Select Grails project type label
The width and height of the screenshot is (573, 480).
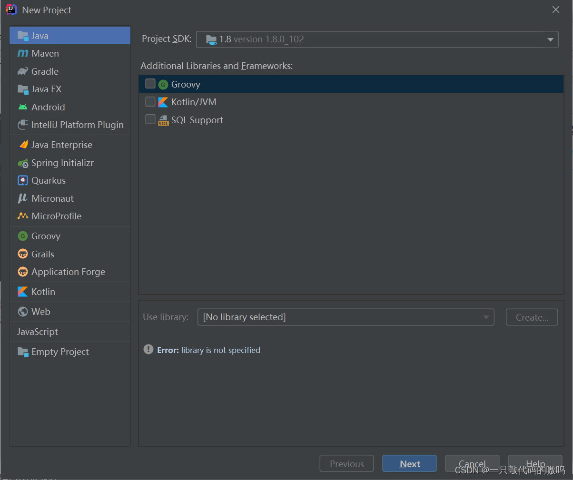click(43, 254)
